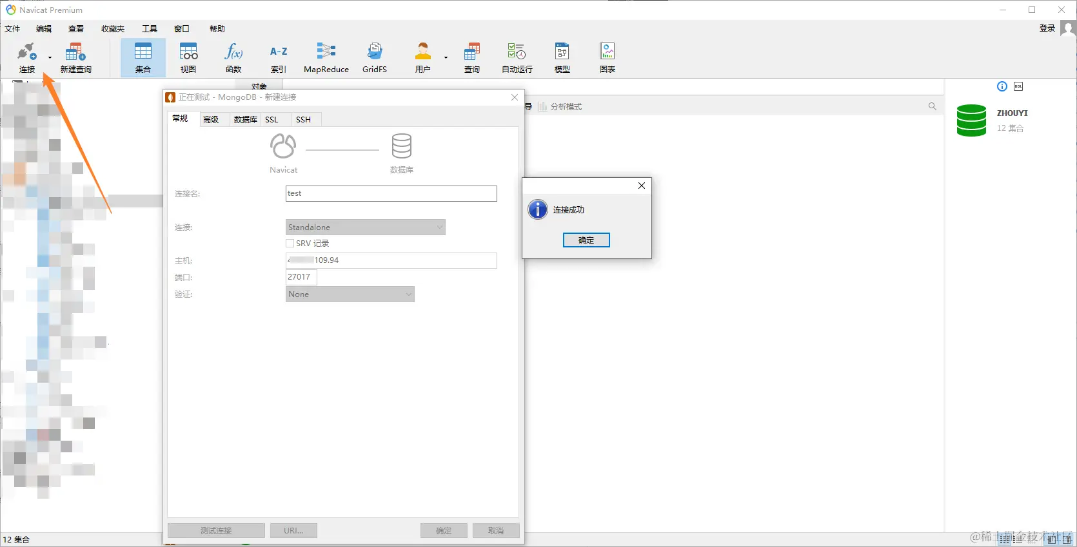
Task: Open the Standalone connection type dropdown
Action: 366,227
